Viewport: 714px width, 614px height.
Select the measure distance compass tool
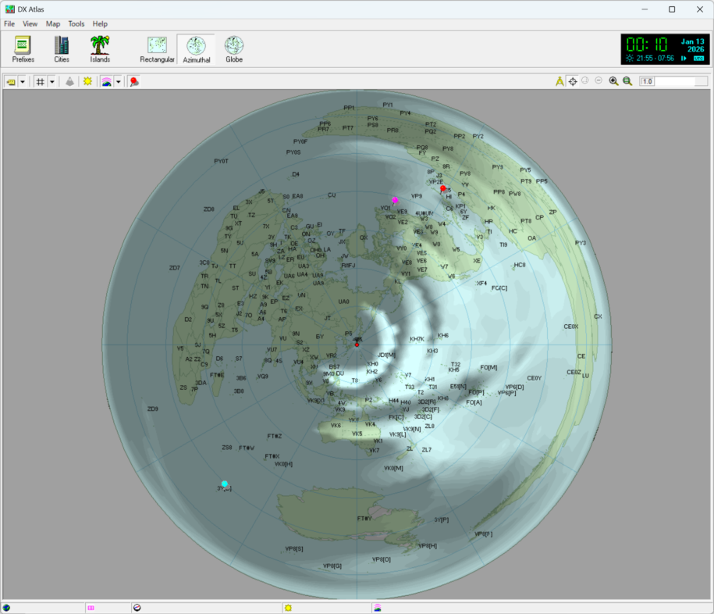pyautogui.click(x=559, y=81)
